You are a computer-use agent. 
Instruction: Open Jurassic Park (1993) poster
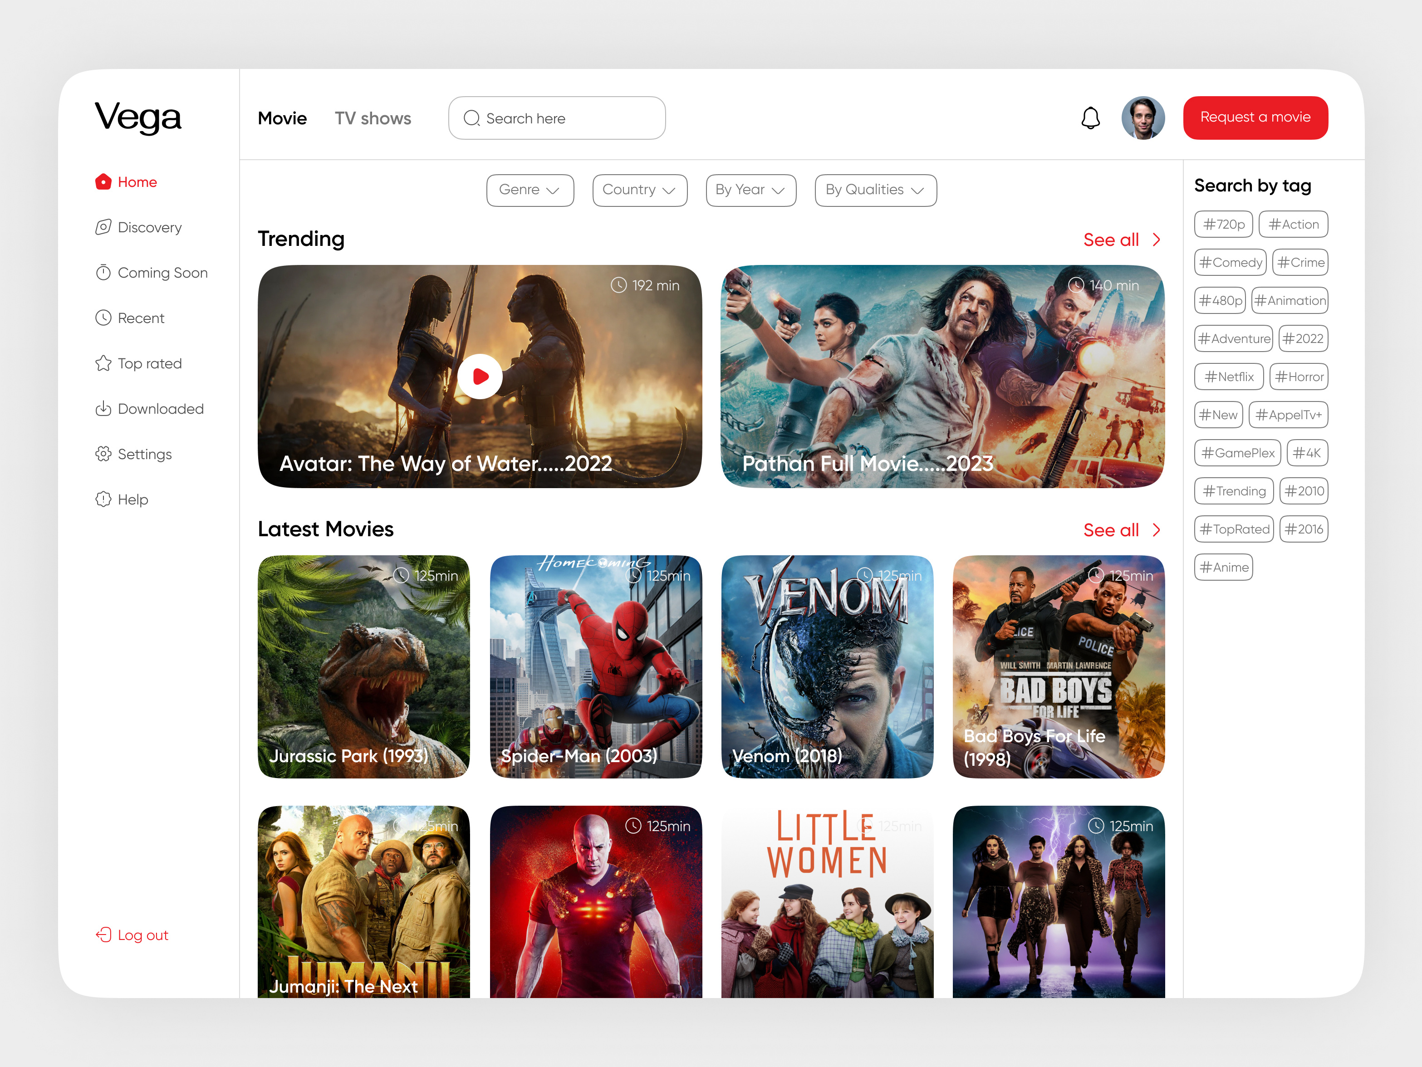[364, 666]
